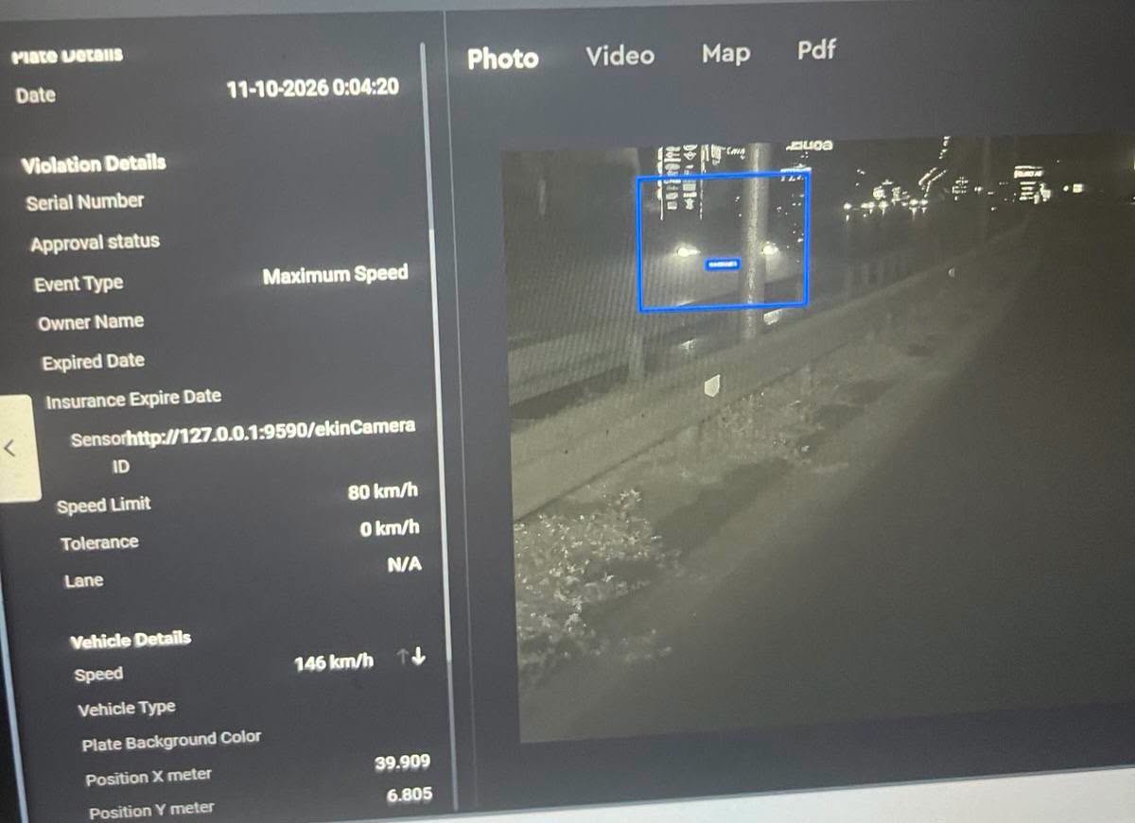Click the blue vehicle detection box in photo
The width and height of the screenshot is (1135, 823).
(724, 241)
